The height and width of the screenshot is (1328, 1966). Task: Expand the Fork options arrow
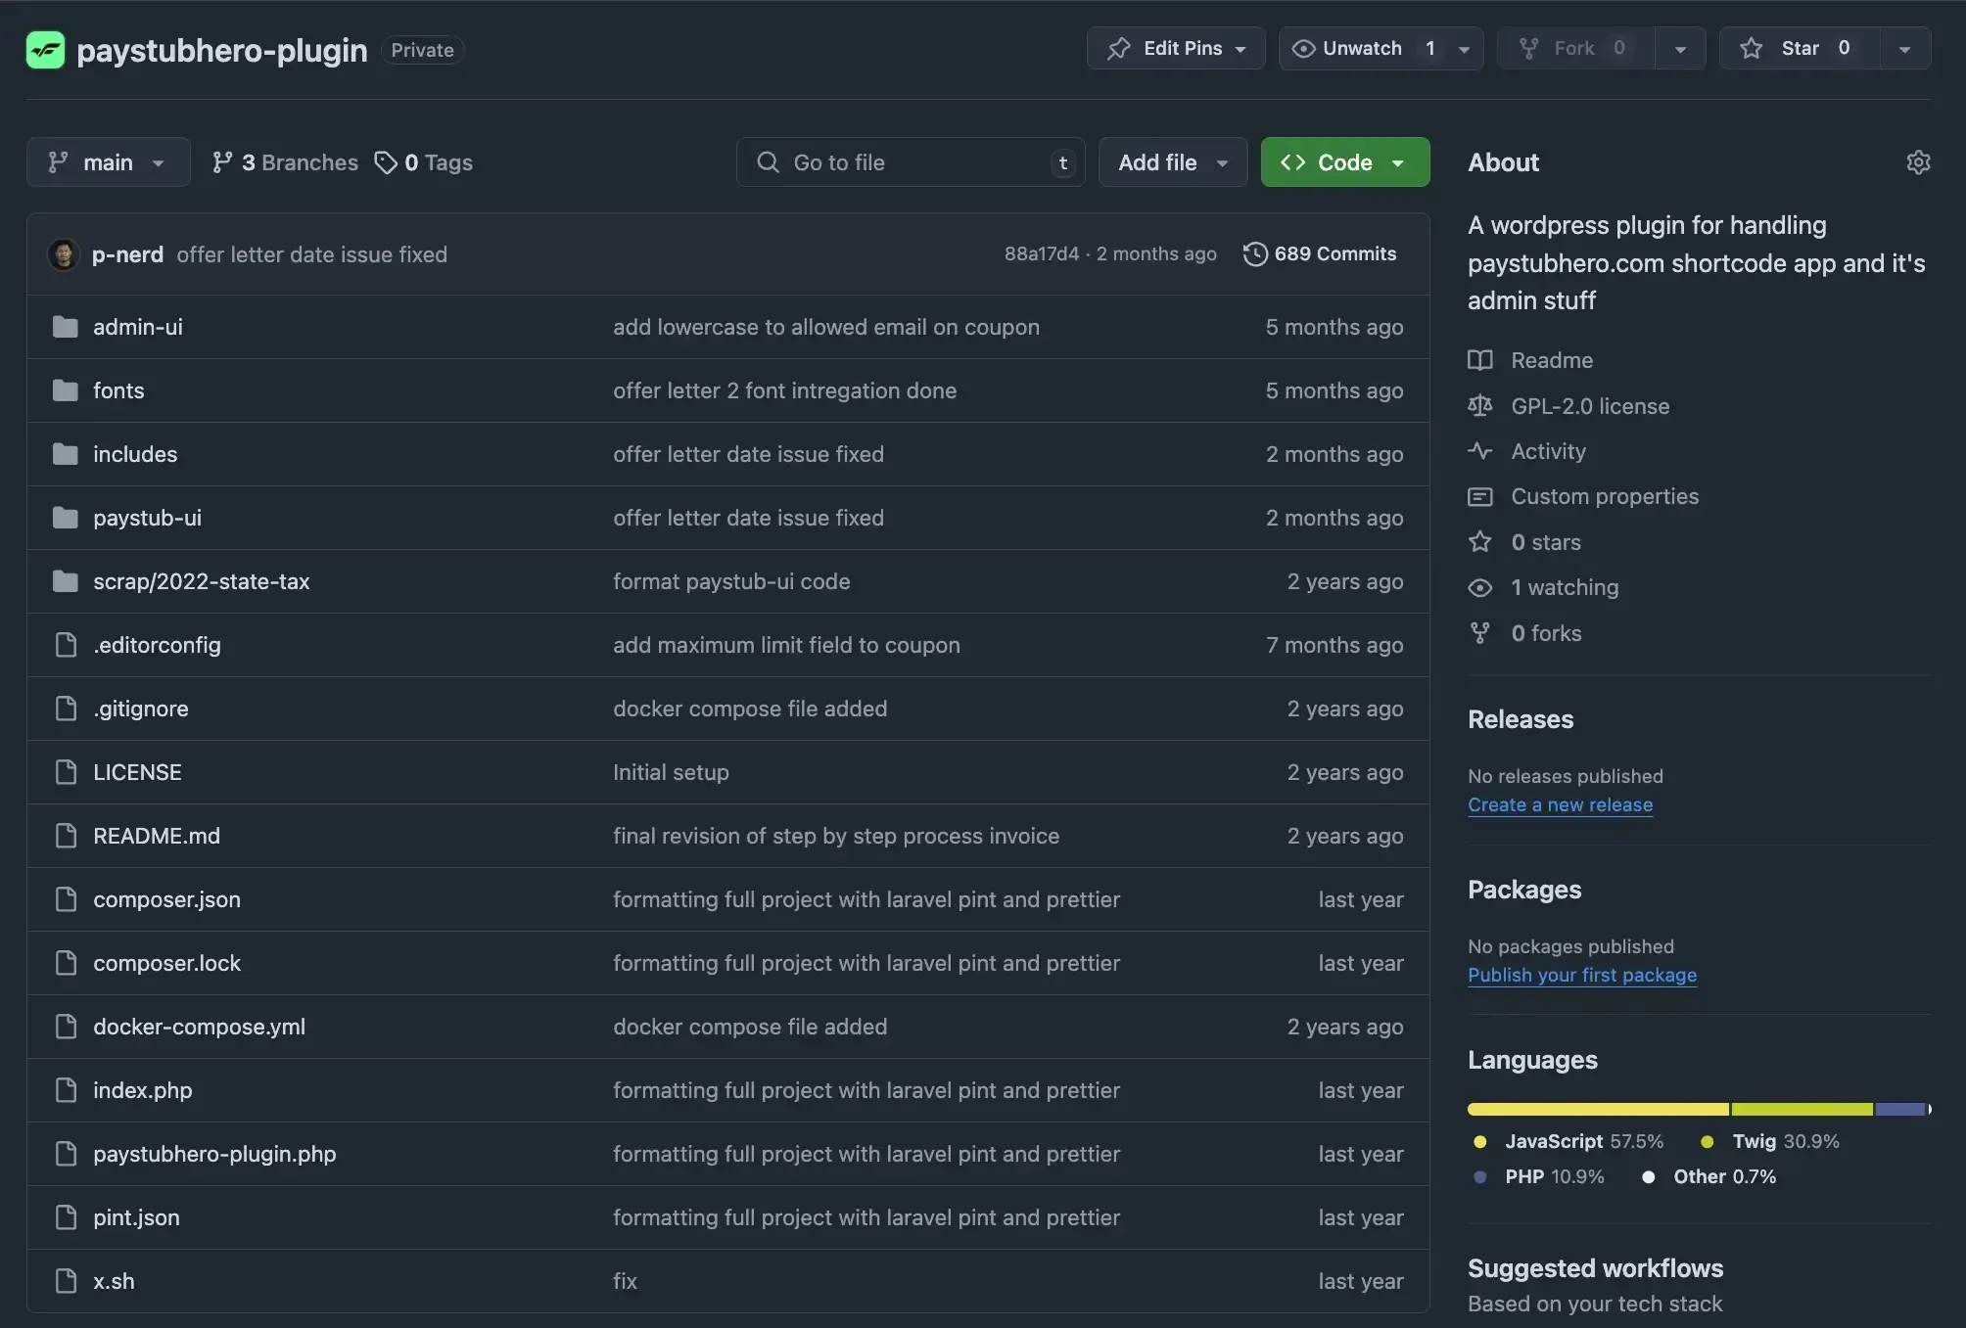pyautogui.click(x=1680, y=48)
